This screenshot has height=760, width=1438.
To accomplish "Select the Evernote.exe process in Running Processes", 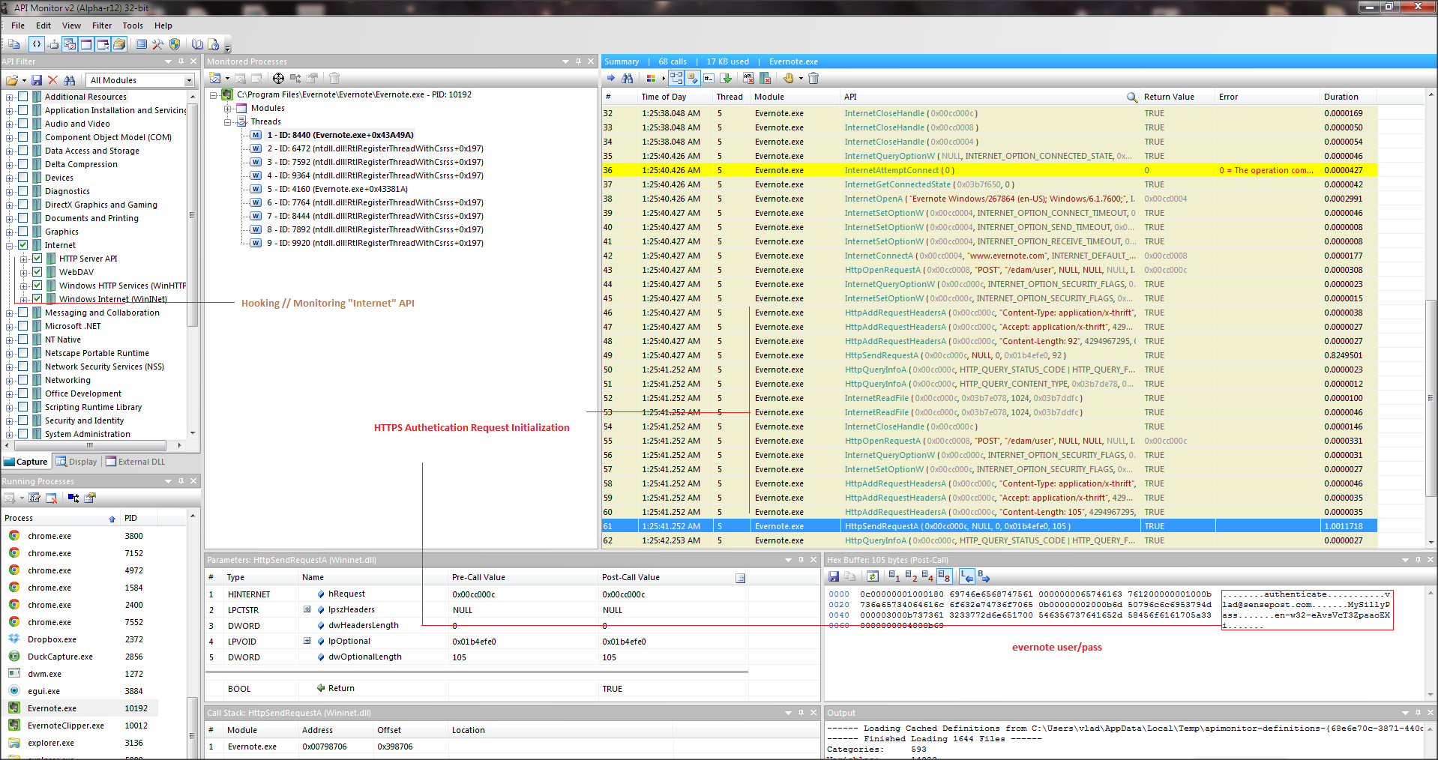I will [x=52, y=708].
